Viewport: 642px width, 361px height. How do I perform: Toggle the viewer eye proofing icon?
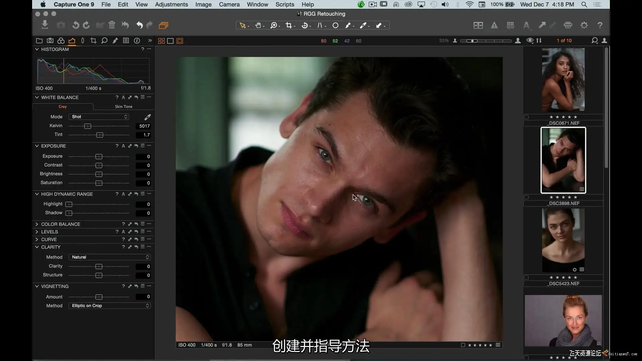click(x=530, y=41)
